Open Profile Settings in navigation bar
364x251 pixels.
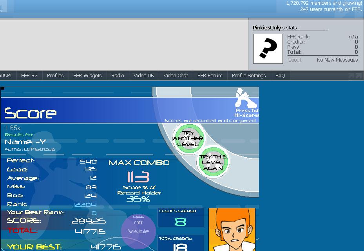point(249,76)
